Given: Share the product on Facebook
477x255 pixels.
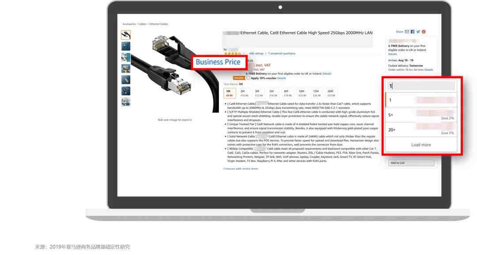Looking at the screenshot, I should point(413,32).
